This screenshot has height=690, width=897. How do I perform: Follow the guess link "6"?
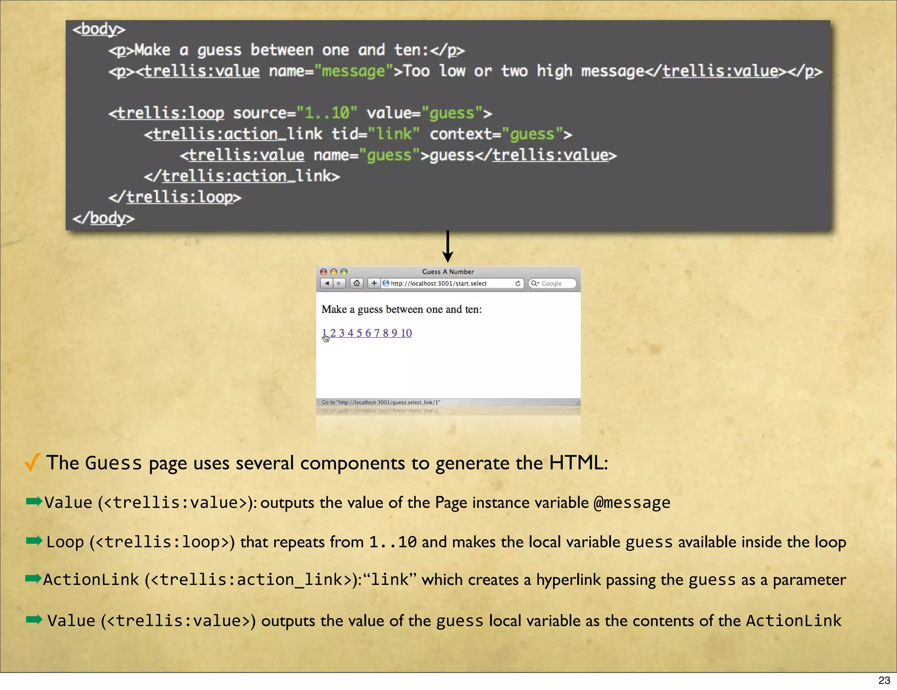(368, 333)
